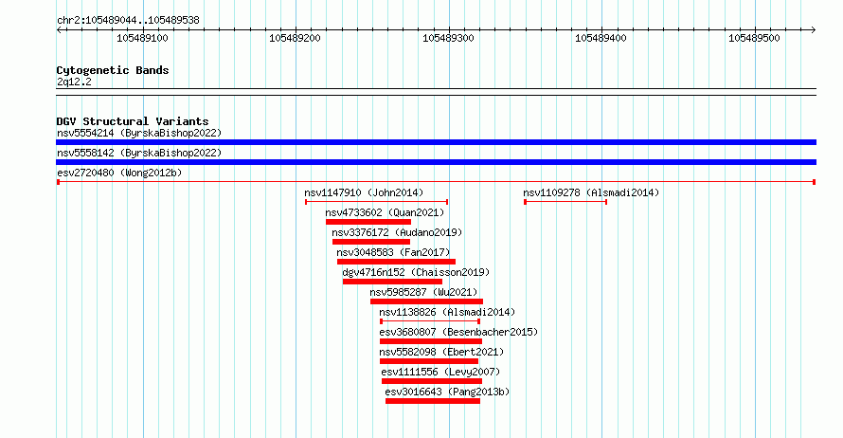
Task: Open the nsv5985287 (Wu2021) label
Action: click(x=423, y=292)
